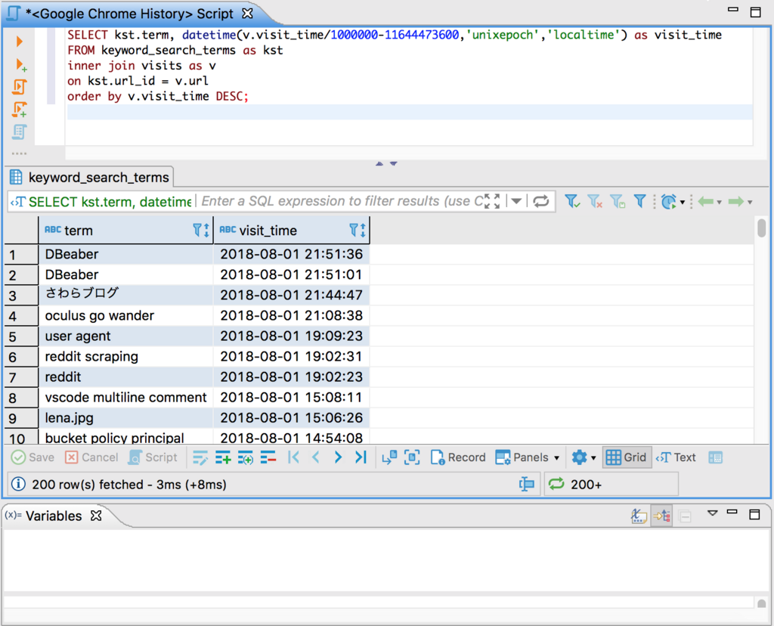Screen dimensions: 774x626
Task: Remove all filters with funnel X icon
Action: pyautogui.click(x=595, y=201)
